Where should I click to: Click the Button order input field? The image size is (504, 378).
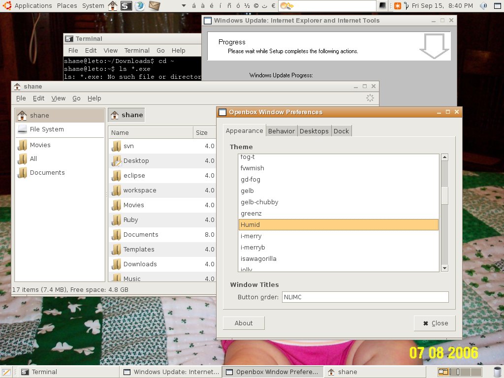coord(365,297)
